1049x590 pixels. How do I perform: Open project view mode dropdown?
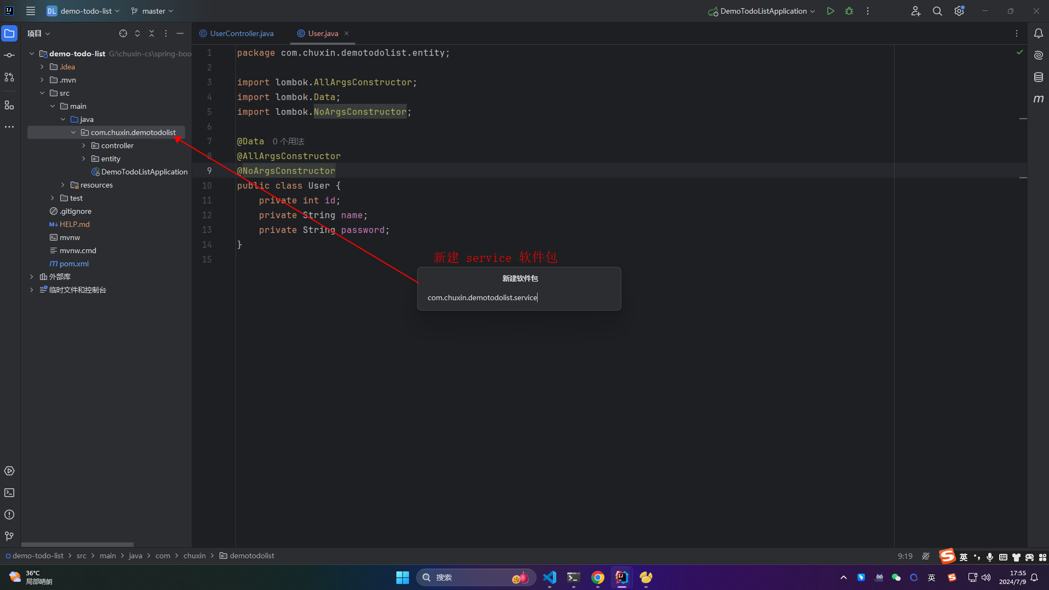(39, 33)
